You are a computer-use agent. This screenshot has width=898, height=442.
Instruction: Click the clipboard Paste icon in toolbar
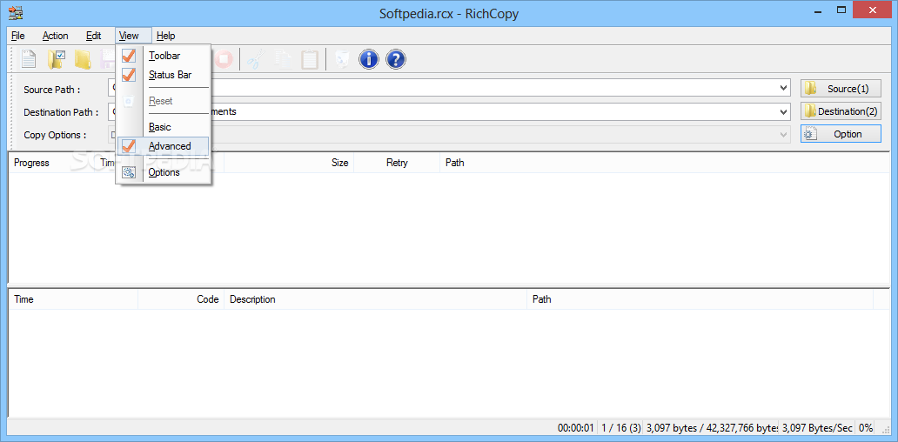point(310,59)
